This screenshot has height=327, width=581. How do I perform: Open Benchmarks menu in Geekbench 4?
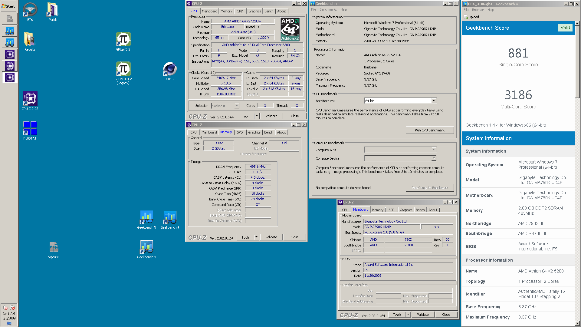pyautogui.click(x=328, y=9)
